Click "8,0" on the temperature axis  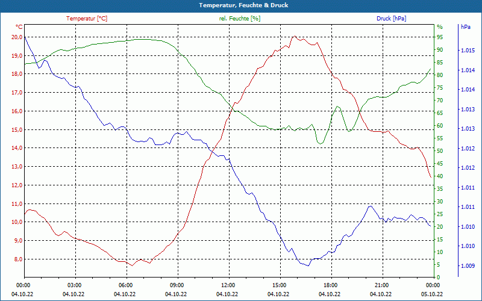[18, 259]
